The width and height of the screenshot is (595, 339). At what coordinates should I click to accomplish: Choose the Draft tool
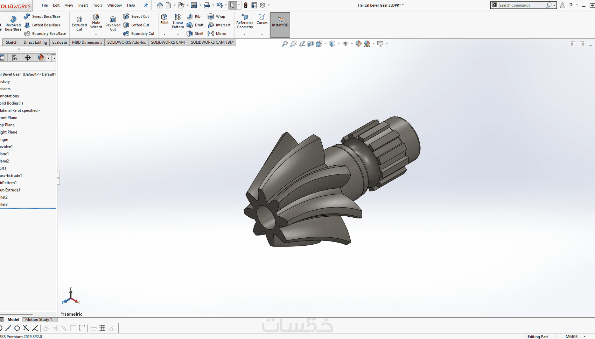195,25
